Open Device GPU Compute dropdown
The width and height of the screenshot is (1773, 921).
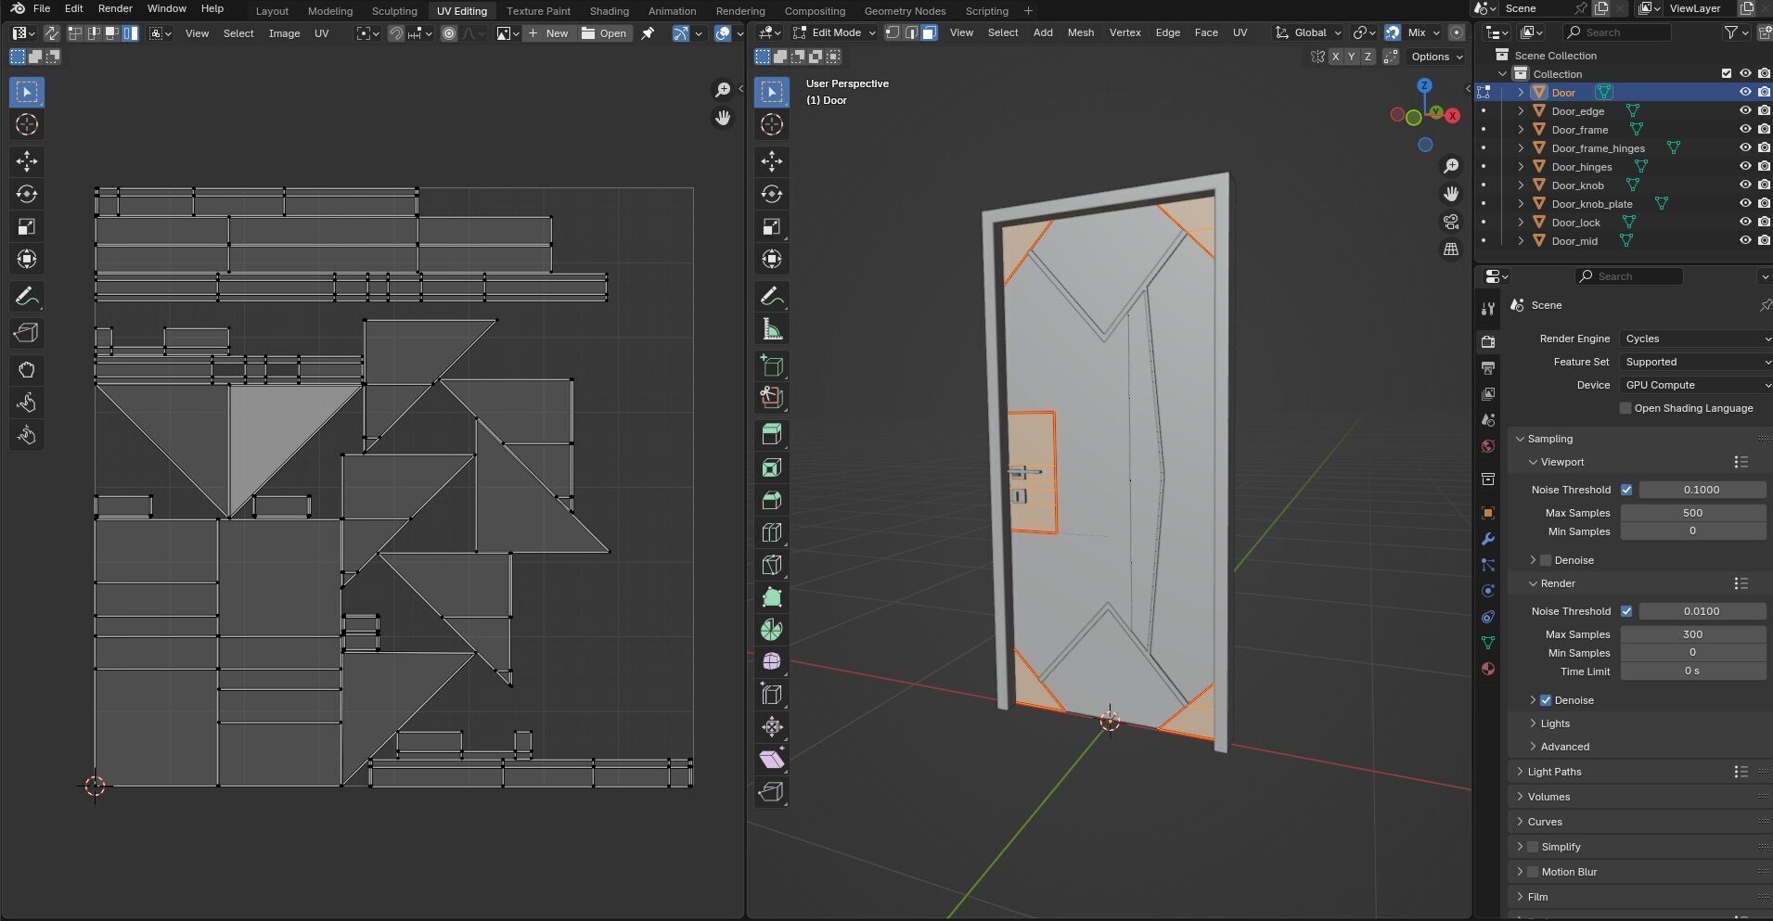pos(1696,385)
